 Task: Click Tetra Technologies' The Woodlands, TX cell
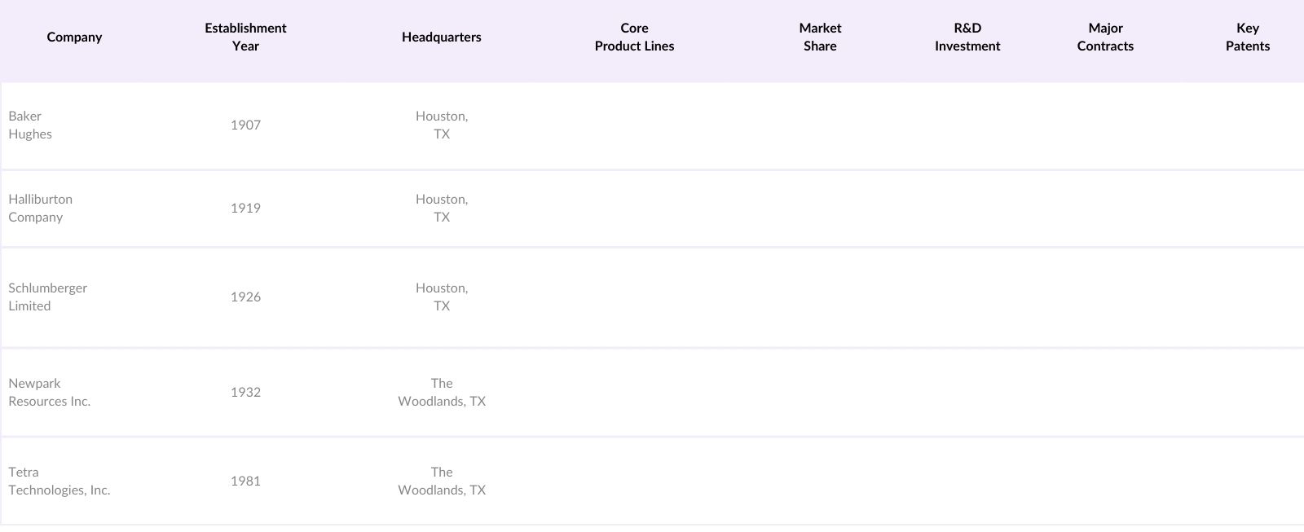441,481
